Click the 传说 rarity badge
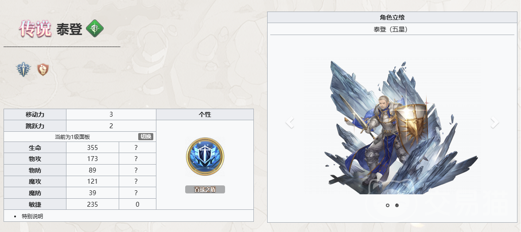 [x=35, y=29]
